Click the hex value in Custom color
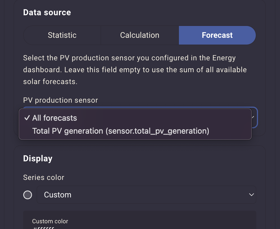 click(43, 228)
